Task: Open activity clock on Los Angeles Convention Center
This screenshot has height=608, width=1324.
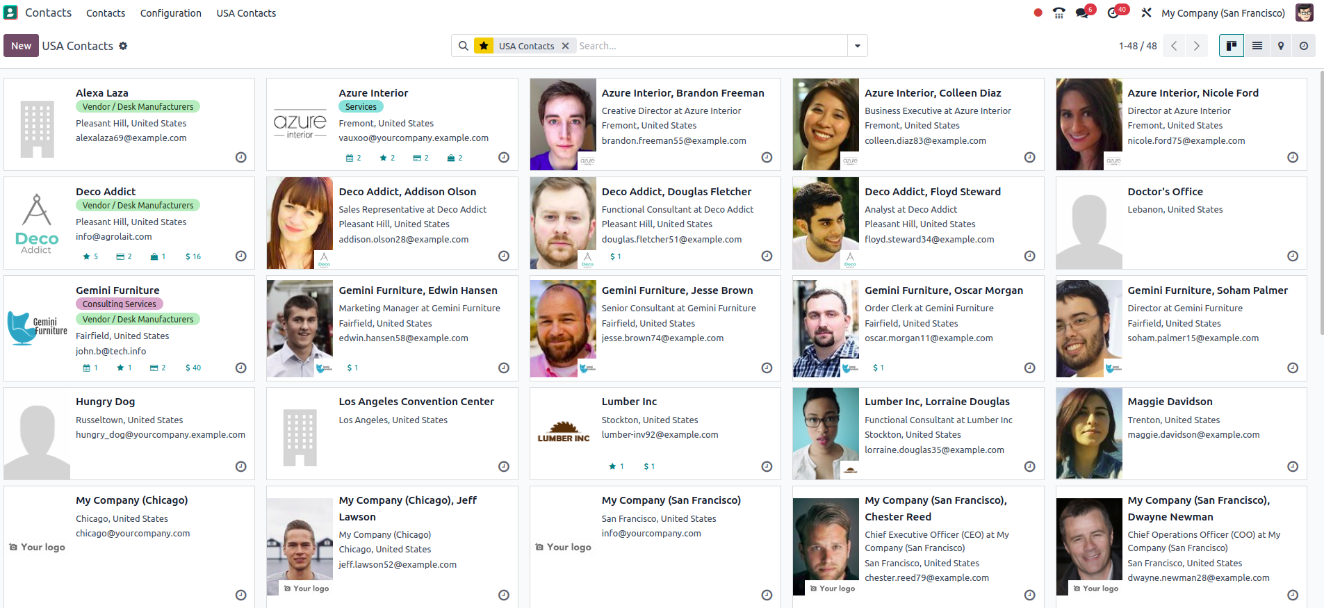Action: (x=504, y=466)
